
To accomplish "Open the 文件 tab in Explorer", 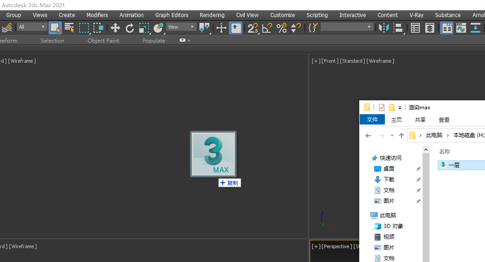I will coord(372,120).
